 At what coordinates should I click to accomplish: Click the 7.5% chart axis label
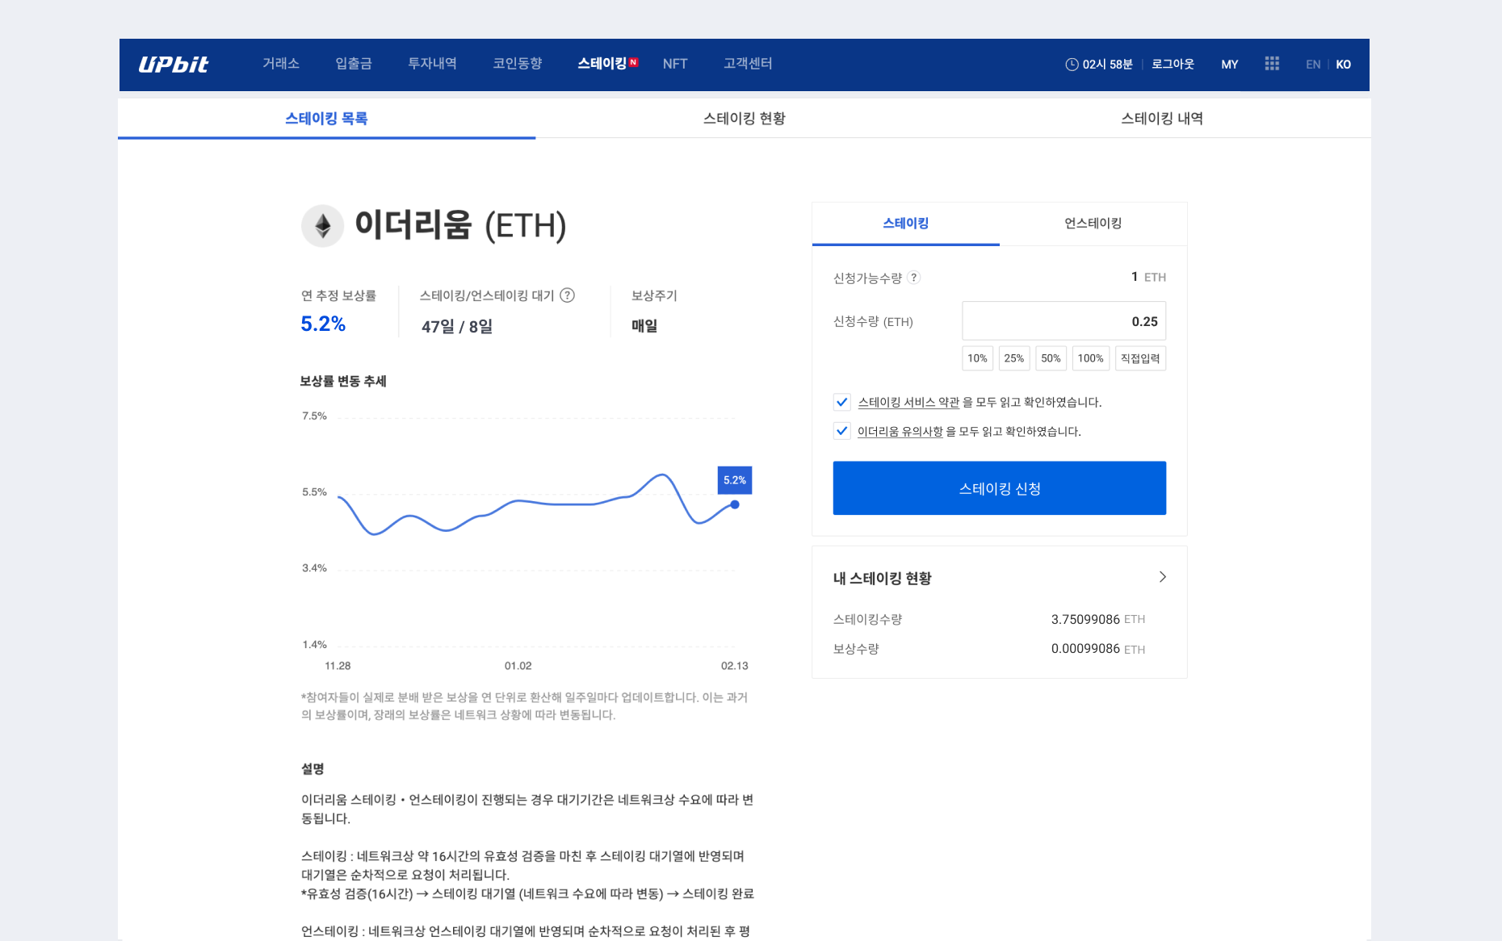pyautogui.click(x=314, y=416)
